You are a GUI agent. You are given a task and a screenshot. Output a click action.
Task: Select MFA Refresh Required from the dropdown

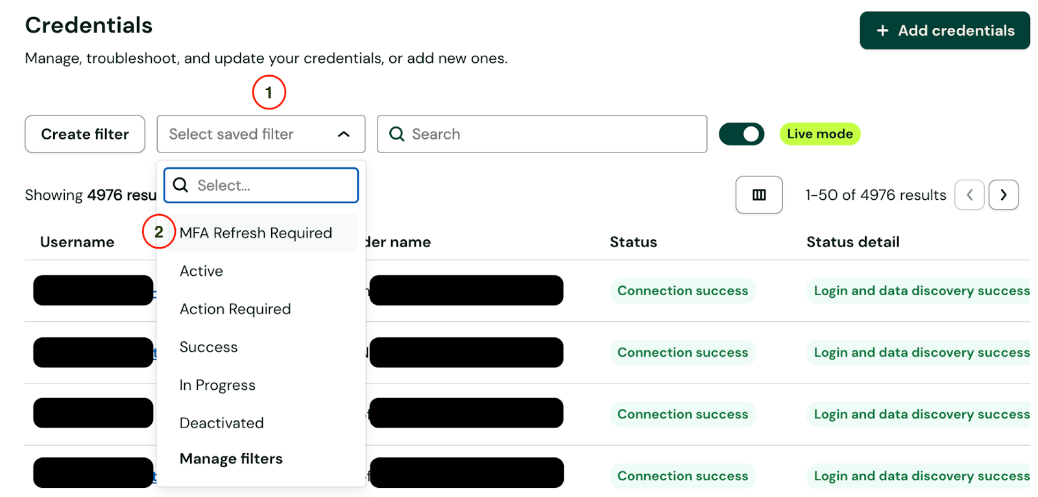[256, 232]
